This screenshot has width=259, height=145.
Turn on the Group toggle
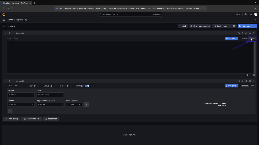(x=52, y=86)
